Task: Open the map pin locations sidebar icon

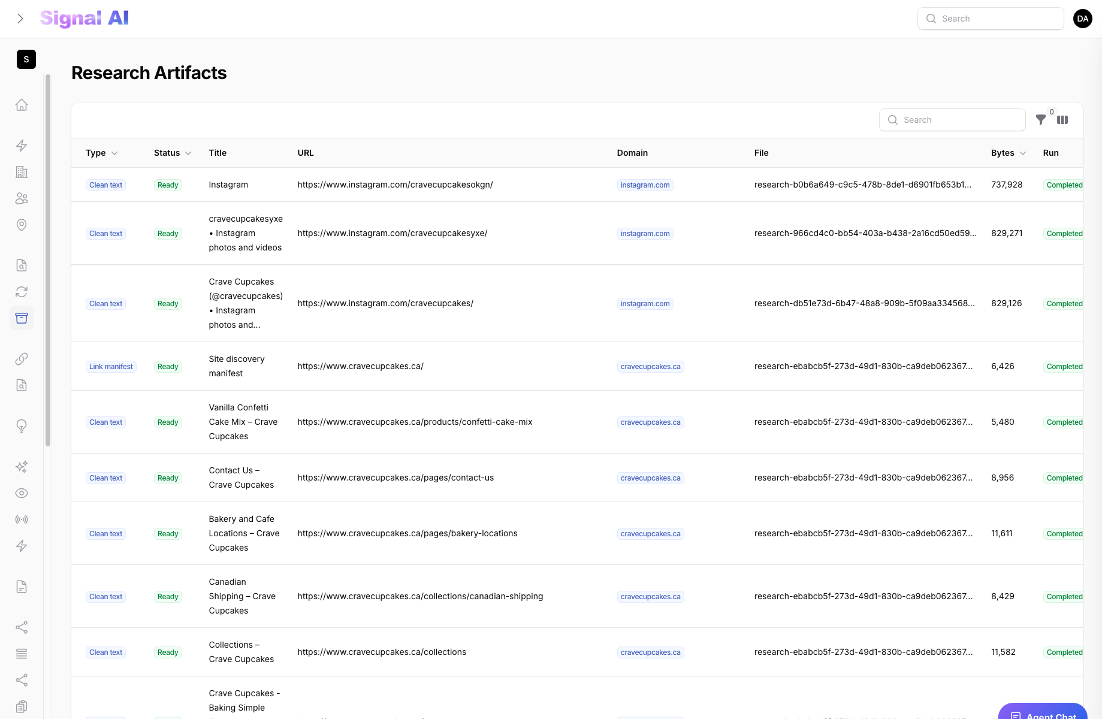Action: pos(22,225)
